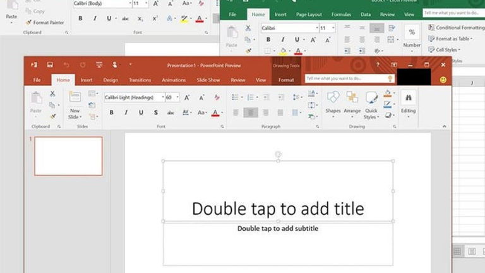485x273 pixels.
Task: Switch to PowerPoint Insert tab
Action: [x=87, y=80]
